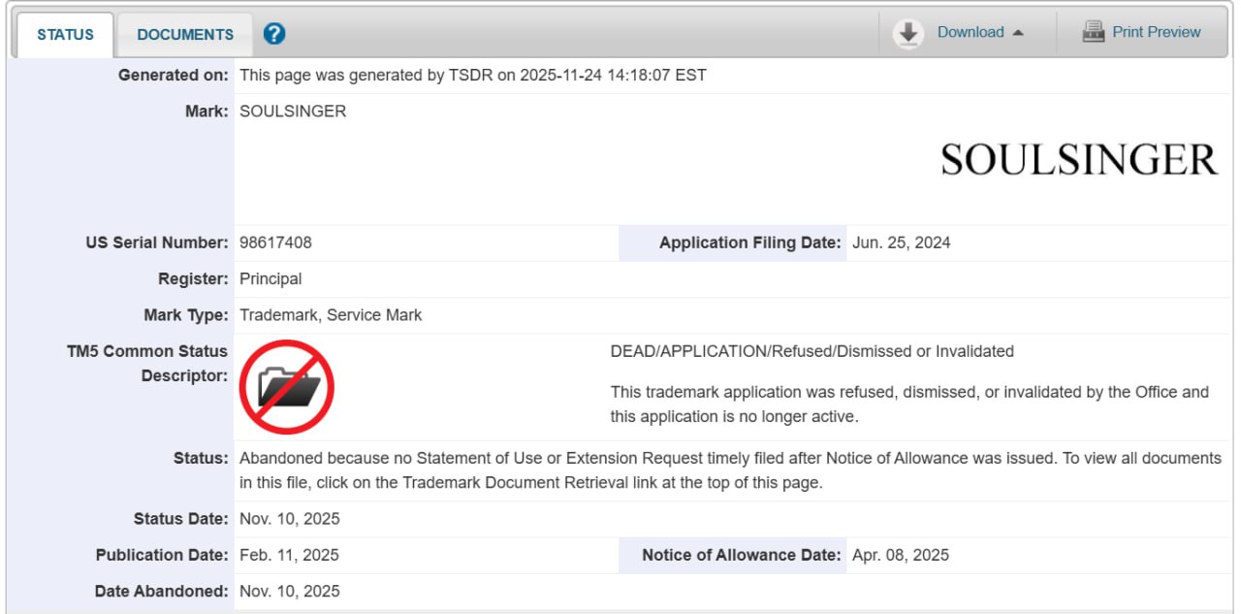Image resolution: width=1241 pixels, height=614 pixels.
Task: Click the Notice of Allowance Date value
Action: pyautogui.click(x=900, y=555)
